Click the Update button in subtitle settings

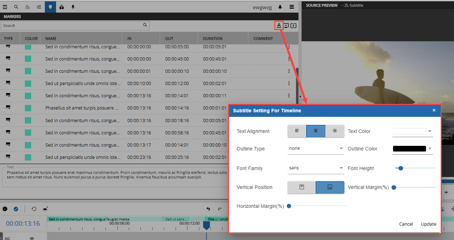point(428,224)
